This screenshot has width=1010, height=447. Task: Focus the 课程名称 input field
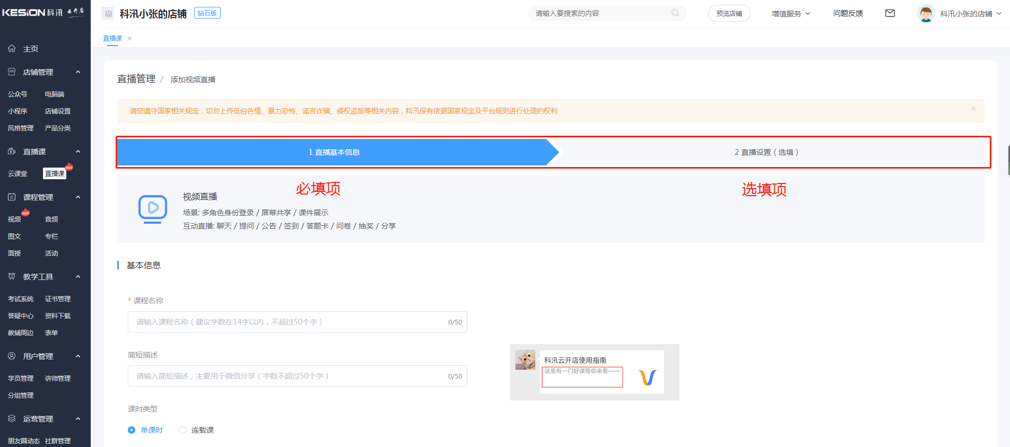(297, 322)
